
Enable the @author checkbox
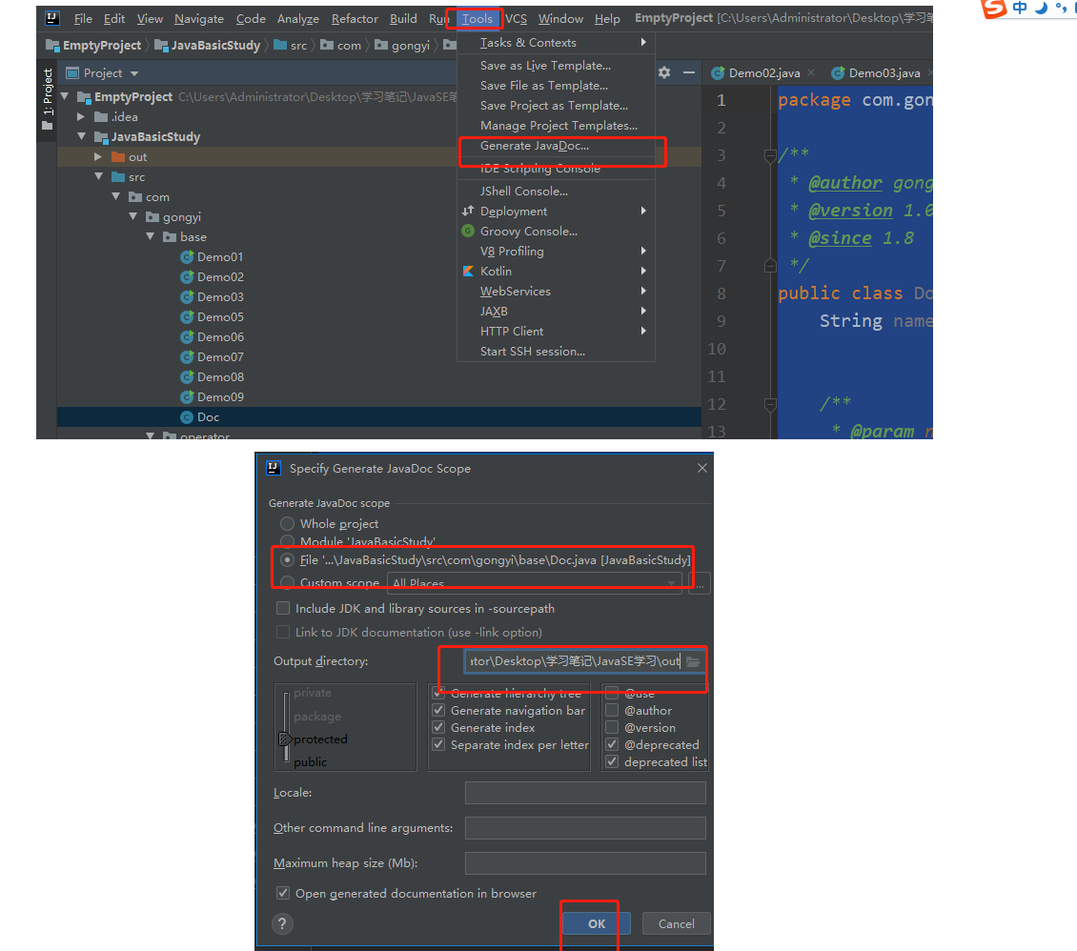611,710
